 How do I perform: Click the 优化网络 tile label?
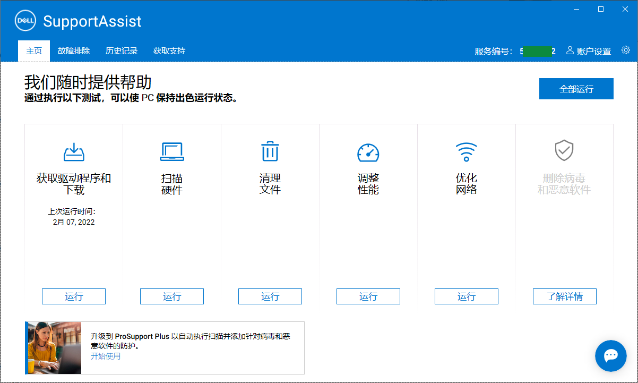click(x=467, y=184)
